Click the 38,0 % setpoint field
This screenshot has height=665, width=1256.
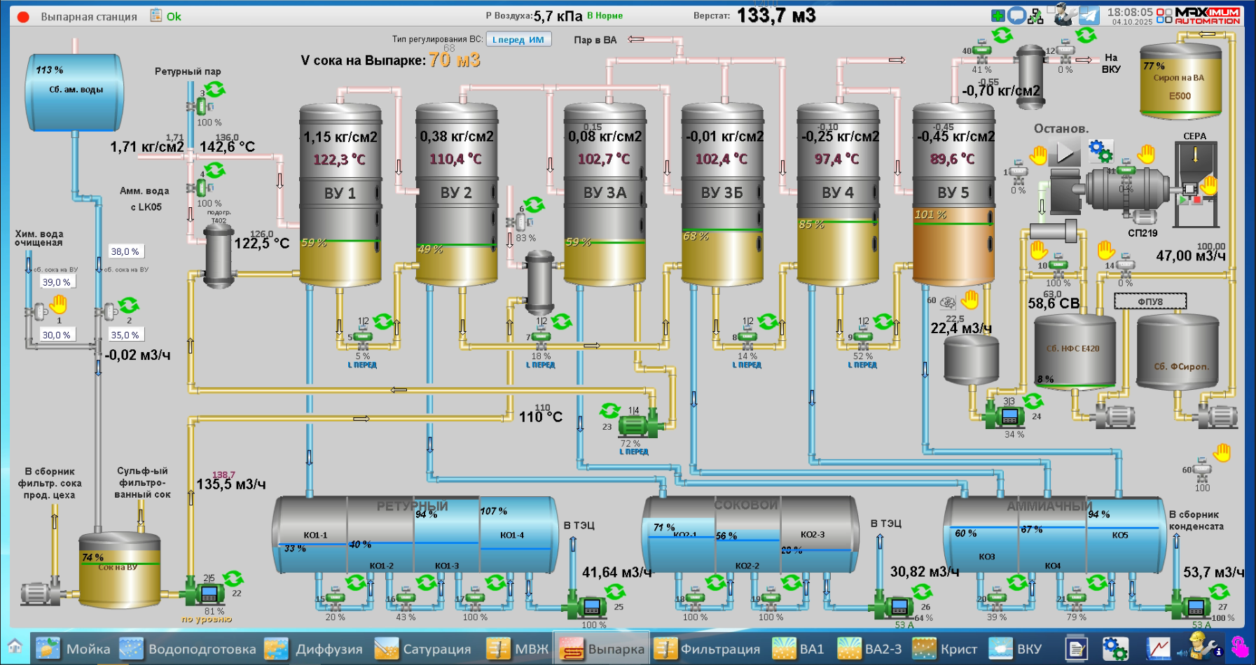pyautogui.click(x=125, y=251)
